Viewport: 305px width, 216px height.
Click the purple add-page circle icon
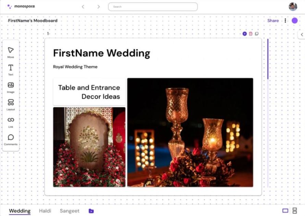pos(245,34)
